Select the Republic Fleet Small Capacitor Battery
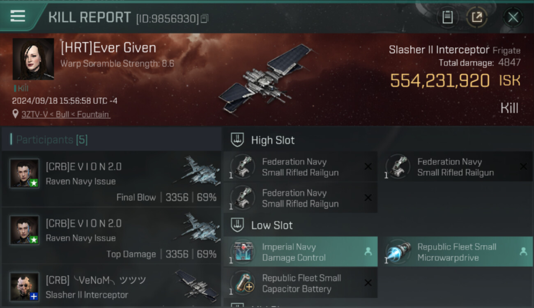Viewport: 534px width, 308px height. click(300, 283)
